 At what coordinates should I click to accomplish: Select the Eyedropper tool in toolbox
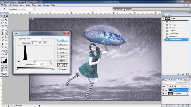(x=6, y=51)
